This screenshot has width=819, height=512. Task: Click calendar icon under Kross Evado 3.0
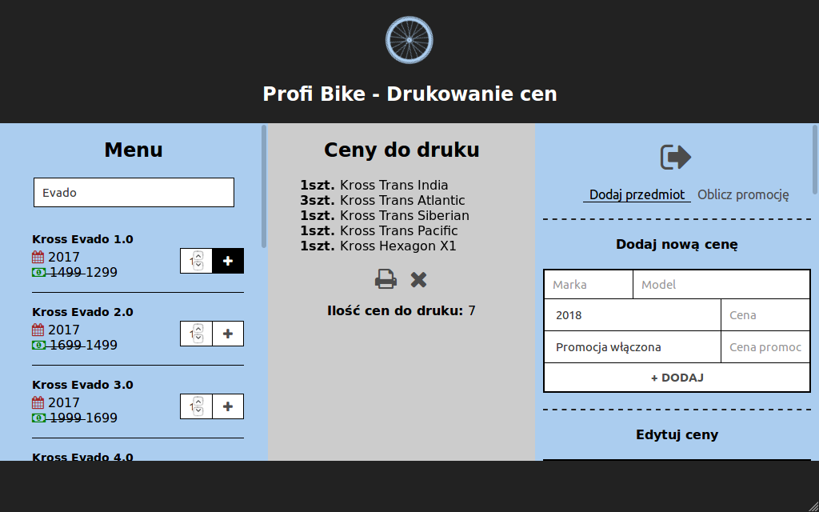38,402
